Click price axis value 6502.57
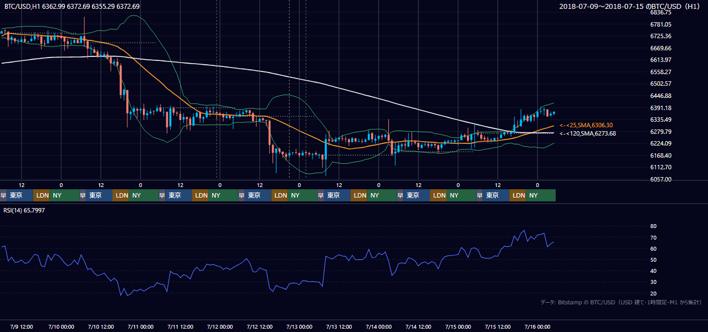 tap(661, 84)
